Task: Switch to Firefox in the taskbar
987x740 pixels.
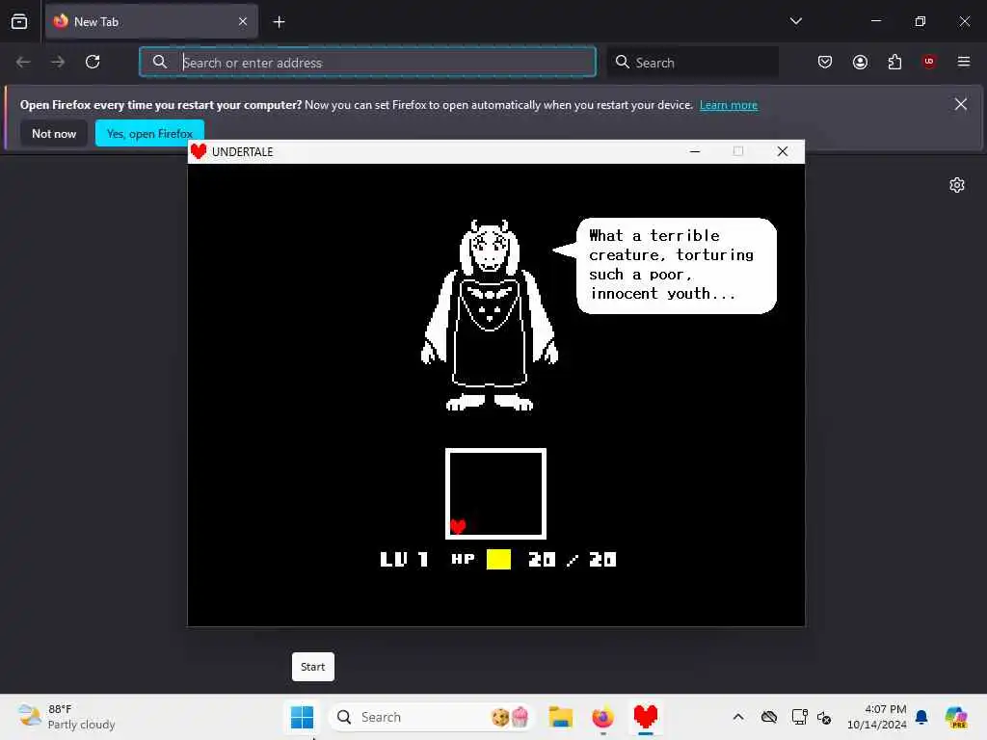Action: (602, 717)
